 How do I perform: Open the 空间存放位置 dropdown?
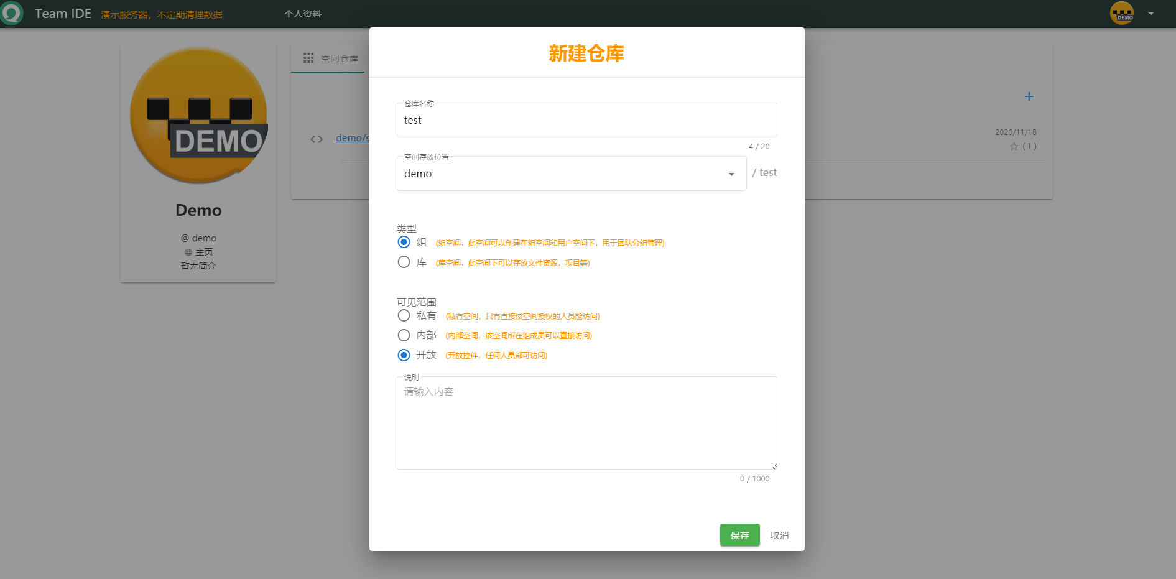coord(571,174)
